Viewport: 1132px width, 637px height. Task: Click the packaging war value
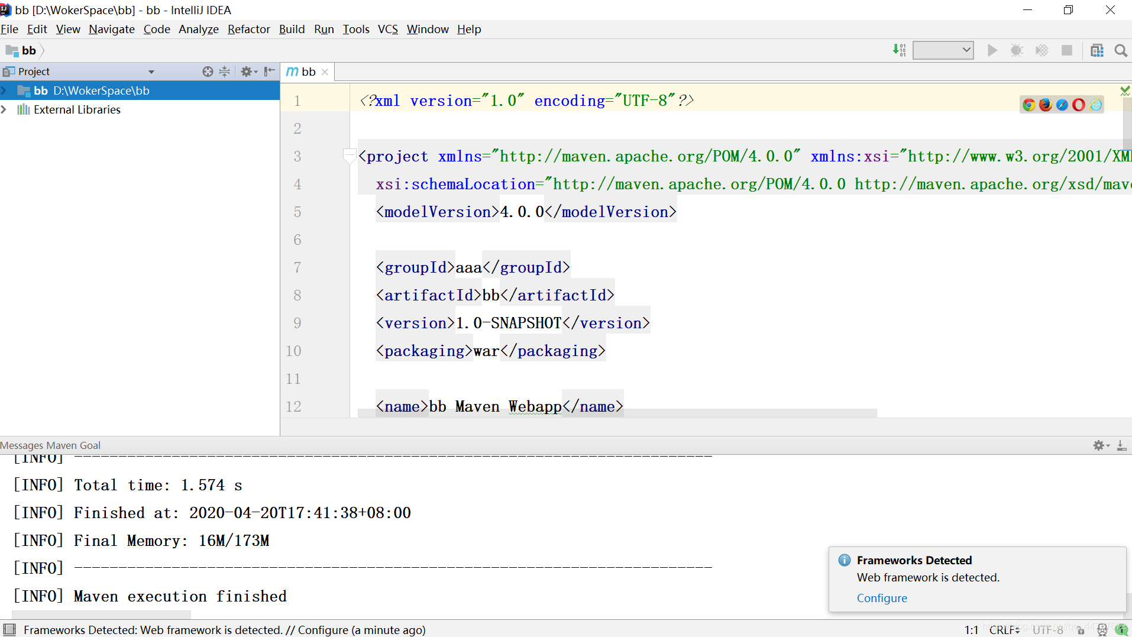[x=486, y=351]
